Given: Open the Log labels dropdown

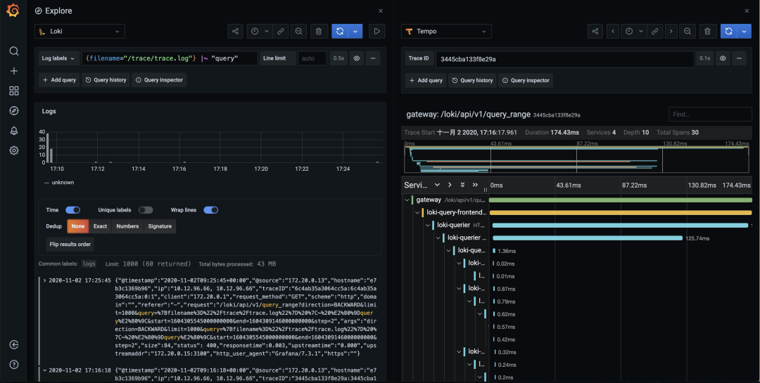Looking at the screenshot, I should [x=58, y=58].
